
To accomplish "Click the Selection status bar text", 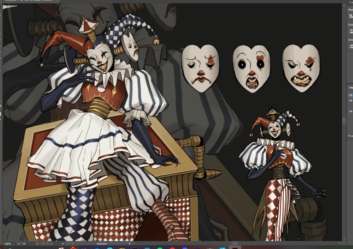I will (102, 244).
